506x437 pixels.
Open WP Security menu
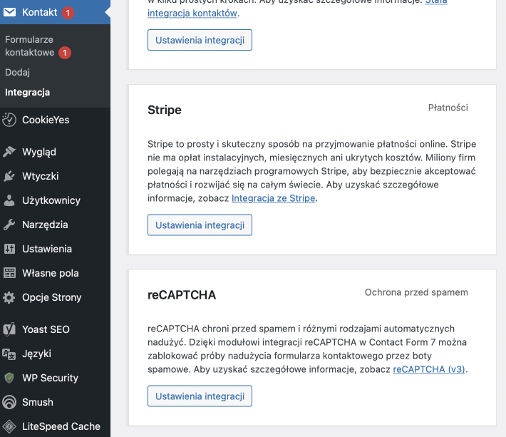tap(55, 378)
